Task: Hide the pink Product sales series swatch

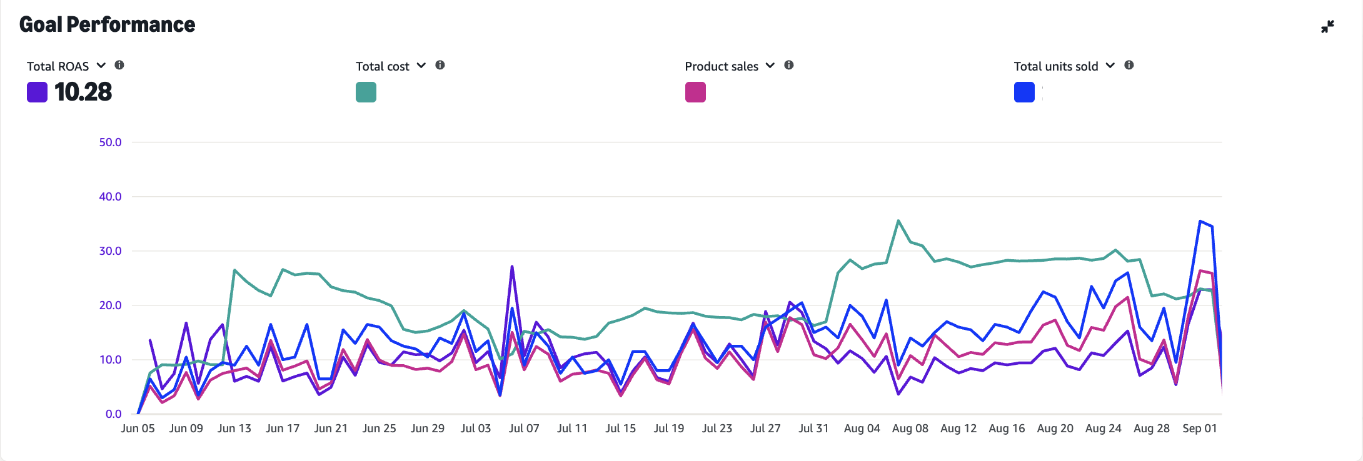Action: click(695, 92)
